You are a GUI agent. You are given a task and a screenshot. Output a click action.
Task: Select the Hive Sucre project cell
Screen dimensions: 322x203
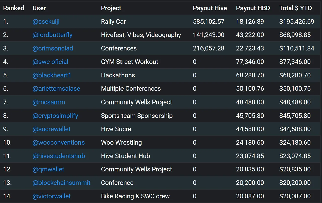pos(116,129)
